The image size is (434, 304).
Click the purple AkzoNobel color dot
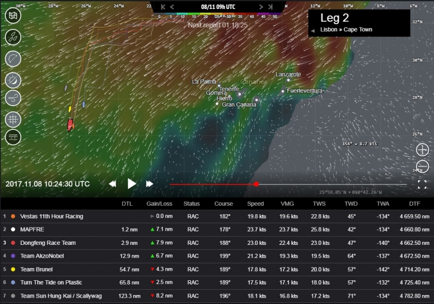[13, 256]
